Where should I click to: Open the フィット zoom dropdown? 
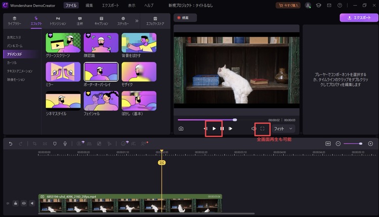[283, 128]
